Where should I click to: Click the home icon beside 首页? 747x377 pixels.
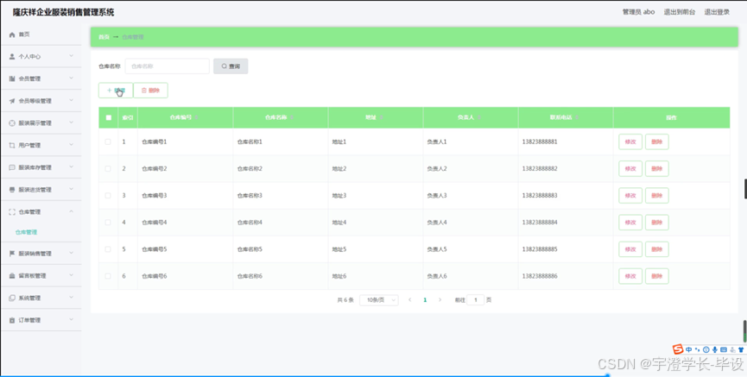coord(12,35)
